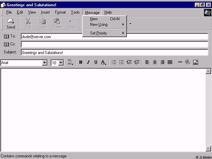Apply bulleted list formatting
The height and width of the screenshot is (159, 212).
pos(122,62)
